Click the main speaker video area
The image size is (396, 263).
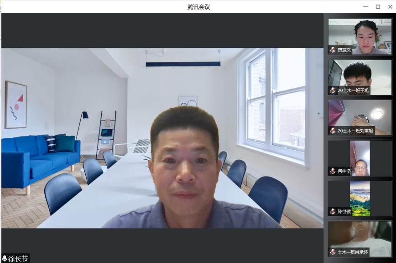[162, 137]
